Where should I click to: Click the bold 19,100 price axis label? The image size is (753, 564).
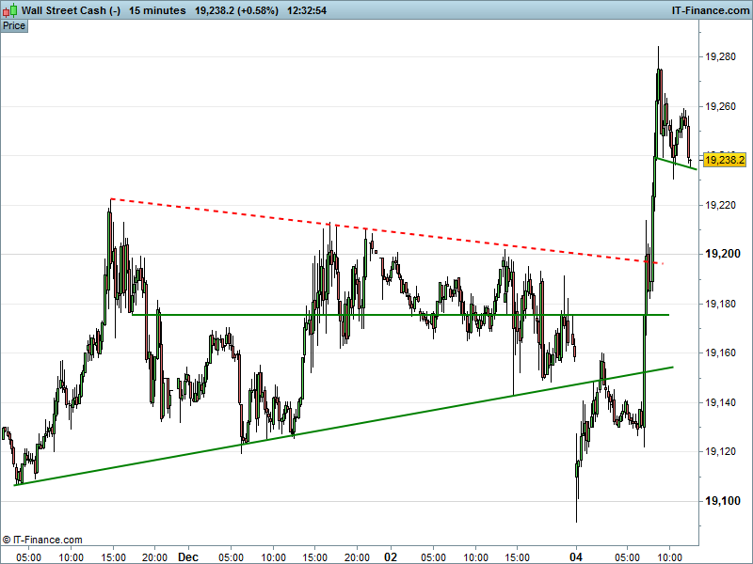722,501
